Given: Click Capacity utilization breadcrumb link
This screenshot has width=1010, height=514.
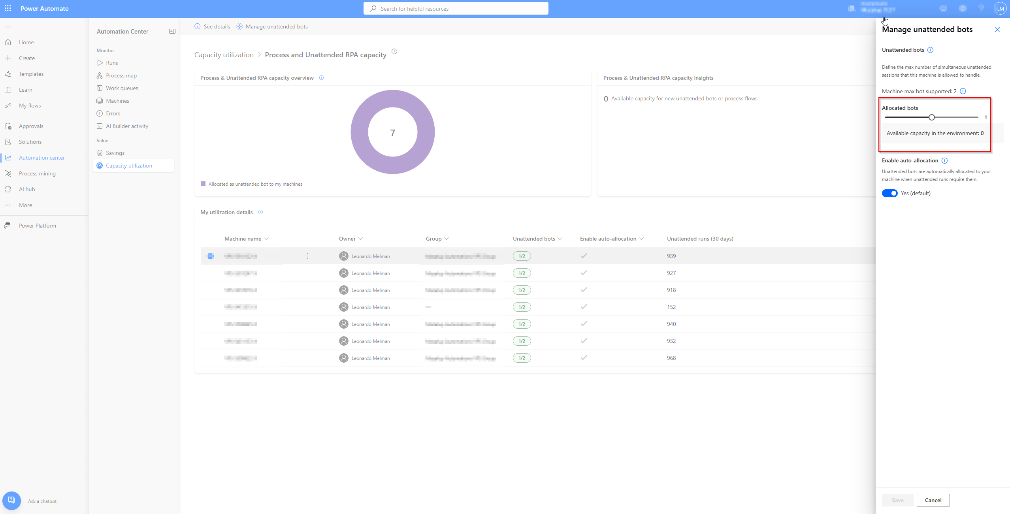Looking at the screenshot, I should [x=224, y=55].
